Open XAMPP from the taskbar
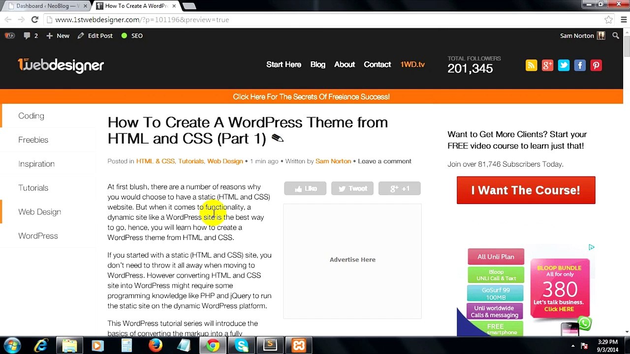630x354 pixels. coord(299,346)
